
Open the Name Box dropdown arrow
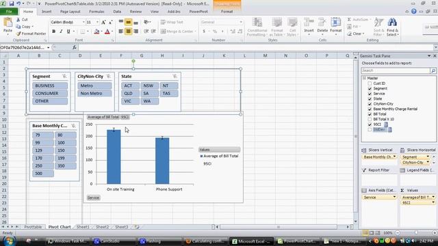[x=48, y=48]
